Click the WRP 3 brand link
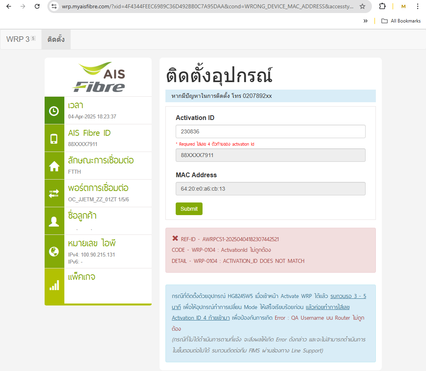The width and height of the screenshot is (426, 371). (x=21, y=39)
